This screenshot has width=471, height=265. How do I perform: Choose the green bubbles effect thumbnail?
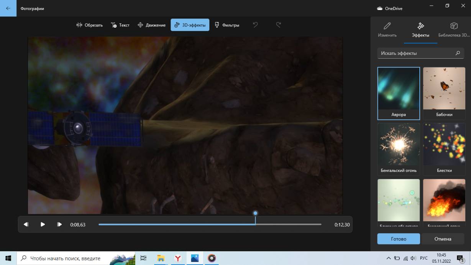tap(399, 202)
